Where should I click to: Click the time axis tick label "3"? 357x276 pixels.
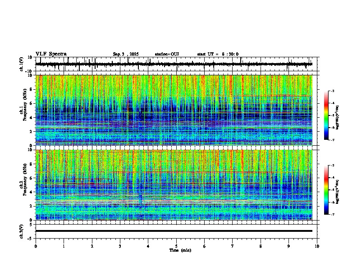click(x=120, y=246)
